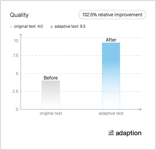156x150 pixels.
Task: Click the y-axis value 7.5
Action: point(16,55)
